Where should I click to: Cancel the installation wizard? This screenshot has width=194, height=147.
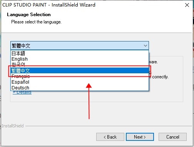pyautogui.click(x=172, y=137)
